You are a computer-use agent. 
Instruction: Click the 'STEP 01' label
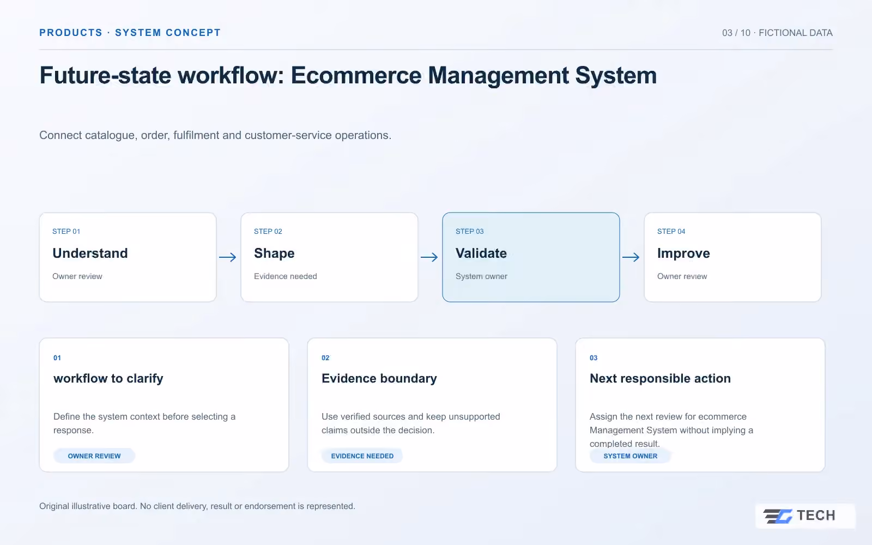click(x=66, y=231)
